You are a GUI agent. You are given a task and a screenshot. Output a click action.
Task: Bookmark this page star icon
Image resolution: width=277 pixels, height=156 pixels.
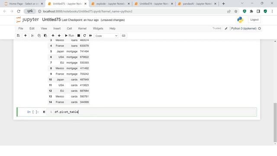pyautogui.click(x=235, y=11)
